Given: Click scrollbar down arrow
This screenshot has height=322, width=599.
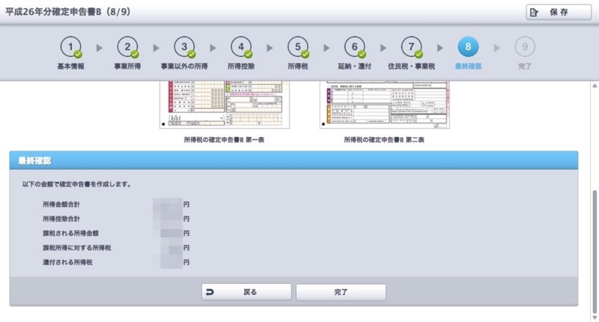Looking at the screenshot, I should (595, 318).
